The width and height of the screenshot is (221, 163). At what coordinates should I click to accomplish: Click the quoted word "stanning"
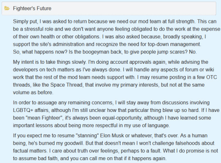87,136
